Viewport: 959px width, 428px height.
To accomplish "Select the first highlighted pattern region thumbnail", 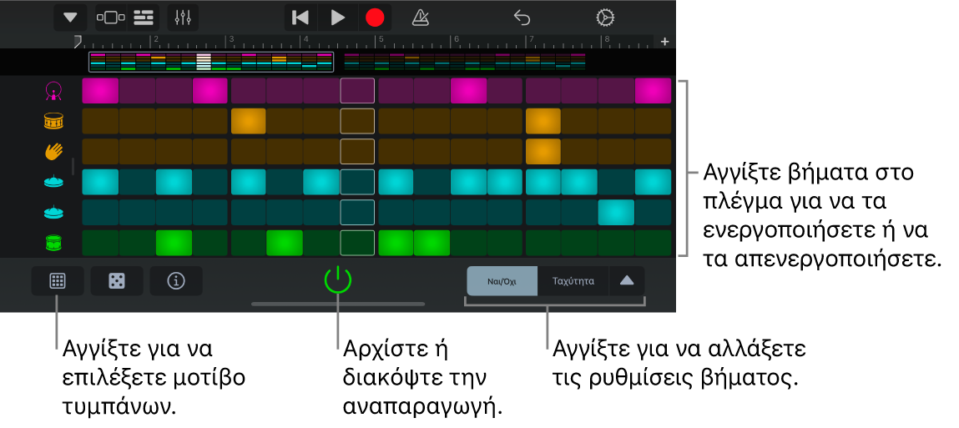I will 211,62.
